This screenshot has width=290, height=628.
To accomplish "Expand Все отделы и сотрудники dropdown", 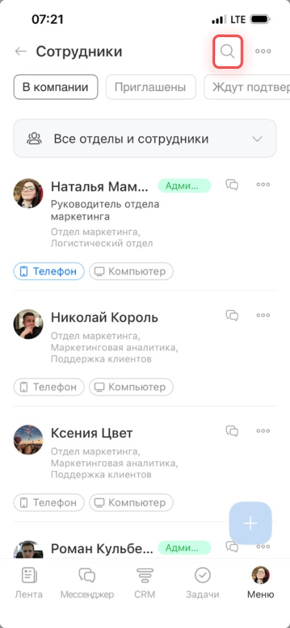I will click(145, 138).
